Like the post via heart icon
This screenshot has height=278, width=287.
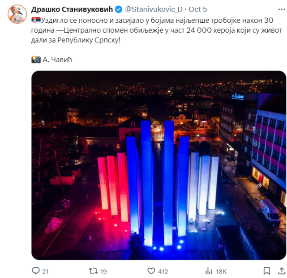tap(151, 271)
